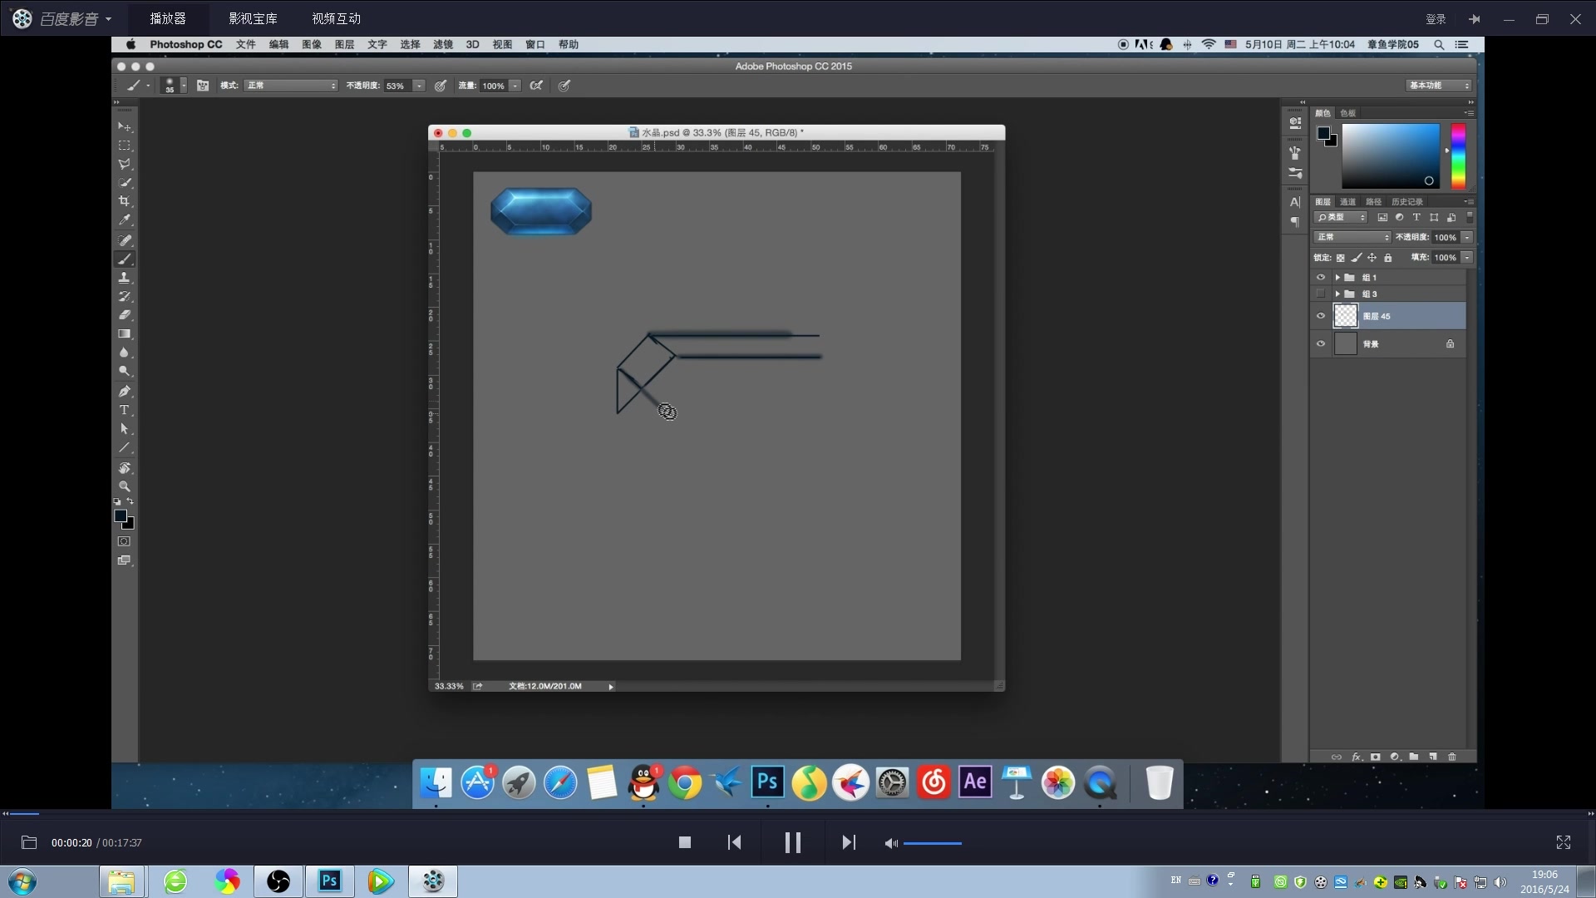The image size is (1596, 898).
Task: Click the color hue spectrum bar
Action: click(x=1458, y=156)
